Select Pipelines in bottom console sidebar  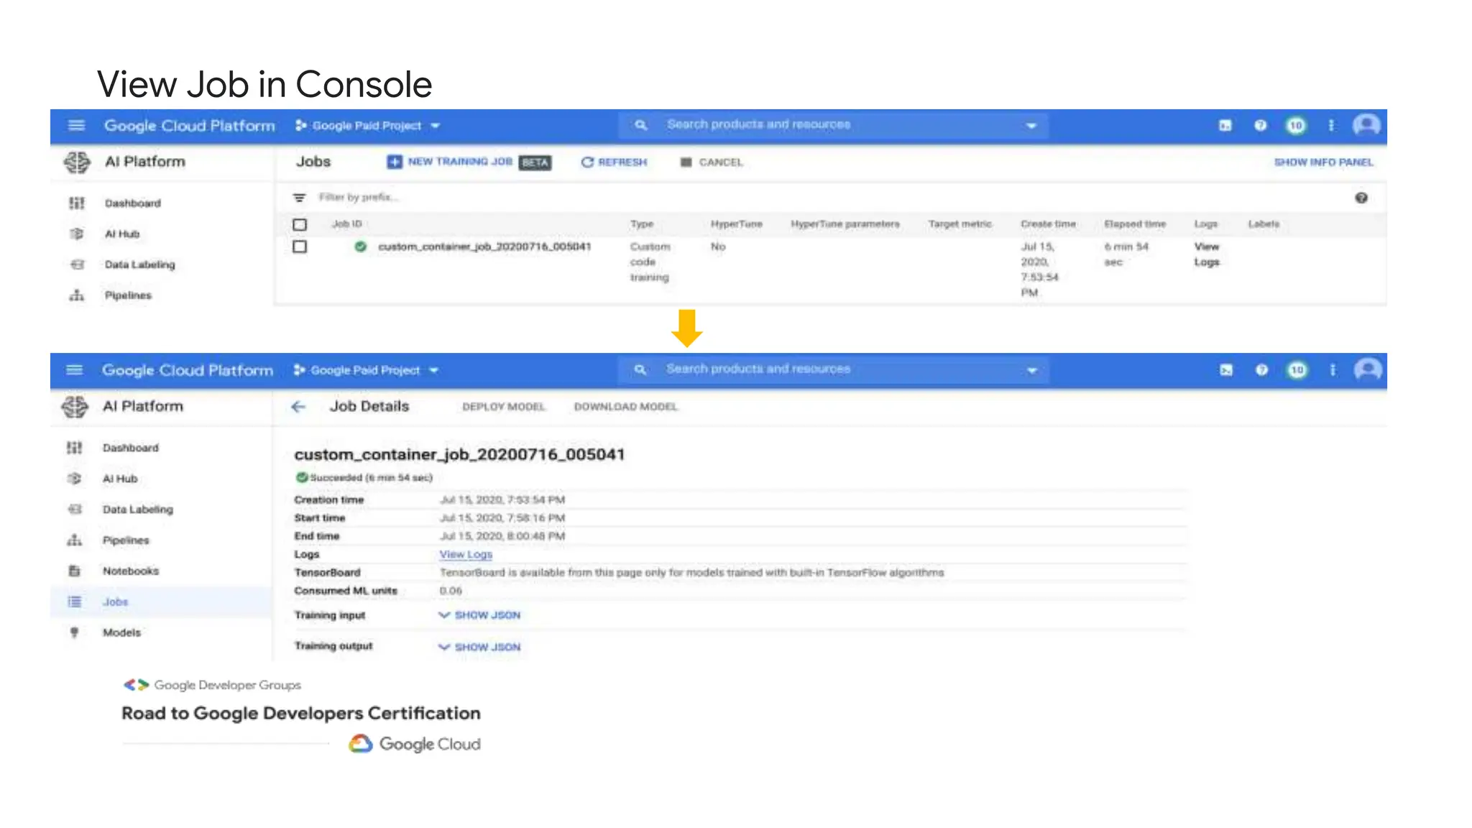(x=126, y=540)
